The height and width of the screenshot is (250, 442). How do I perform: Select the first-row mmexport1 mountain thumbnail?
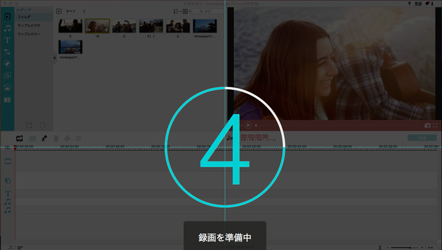tap(205, 26)
